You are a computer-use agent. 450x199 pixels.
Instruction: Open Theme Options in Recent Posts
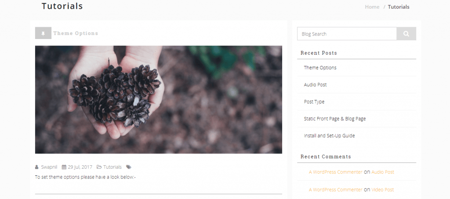pyautogui.click(x=320, y=68)
